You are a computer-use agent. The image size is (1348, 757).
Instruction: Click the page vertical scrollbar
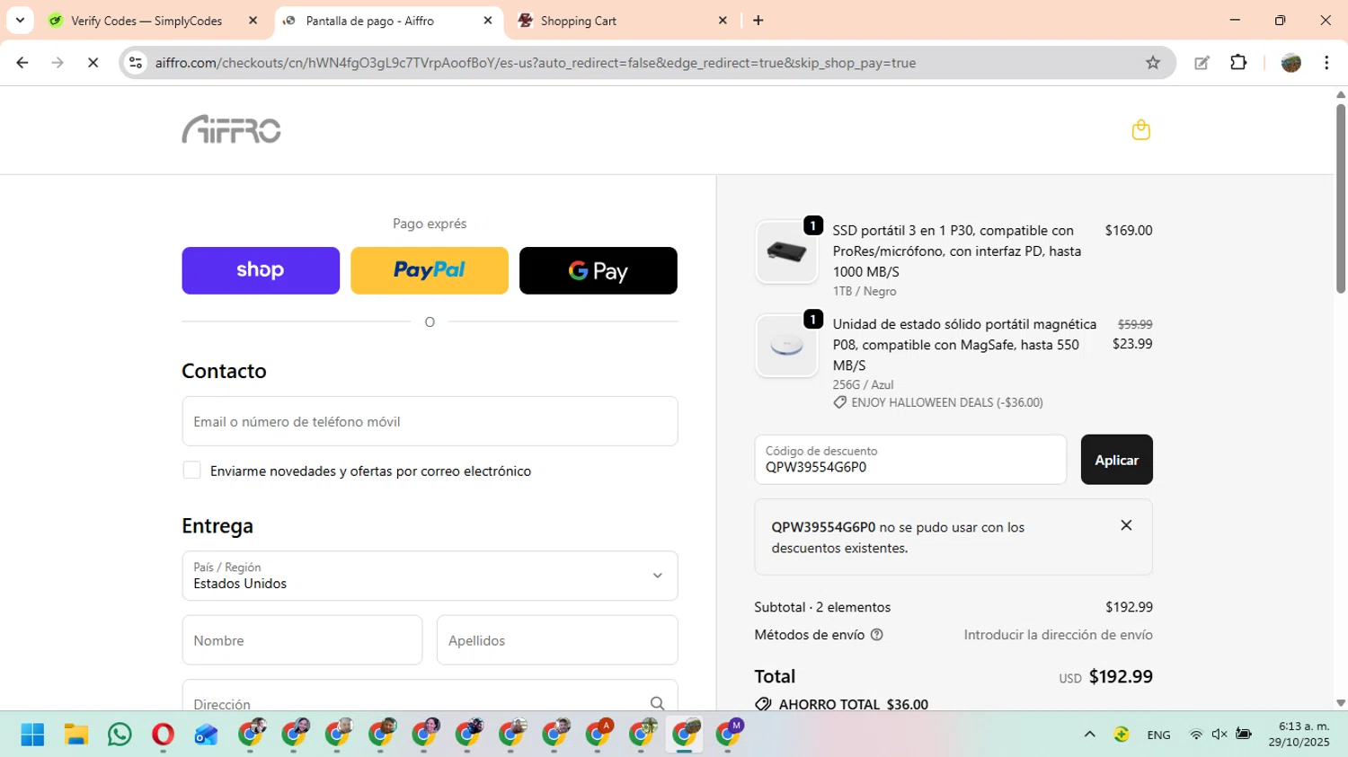(x=1341, y=198)
